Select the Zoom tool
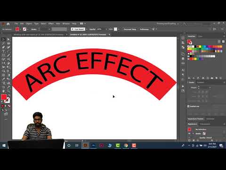Image resolution: width=226 pixels, height=170 pixels. tap(8, 91)
